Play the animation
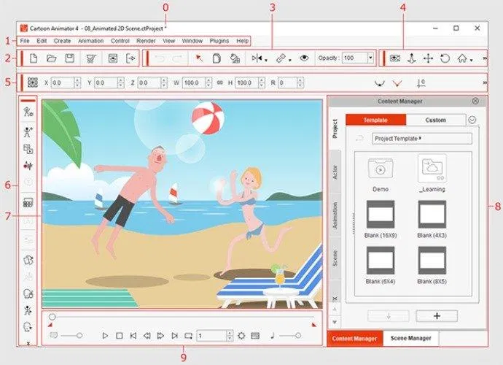Image resolution: width=503 pixels, height=365 pixels. (105, 336)
